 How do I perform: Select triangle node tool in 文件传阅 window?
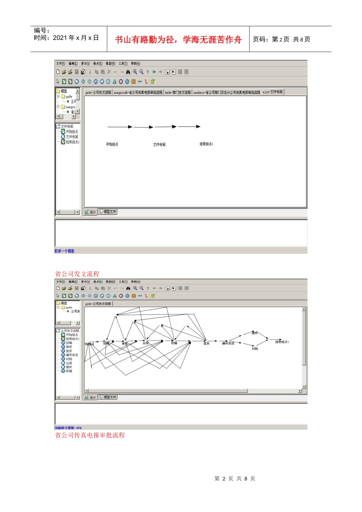click(114, 82)
